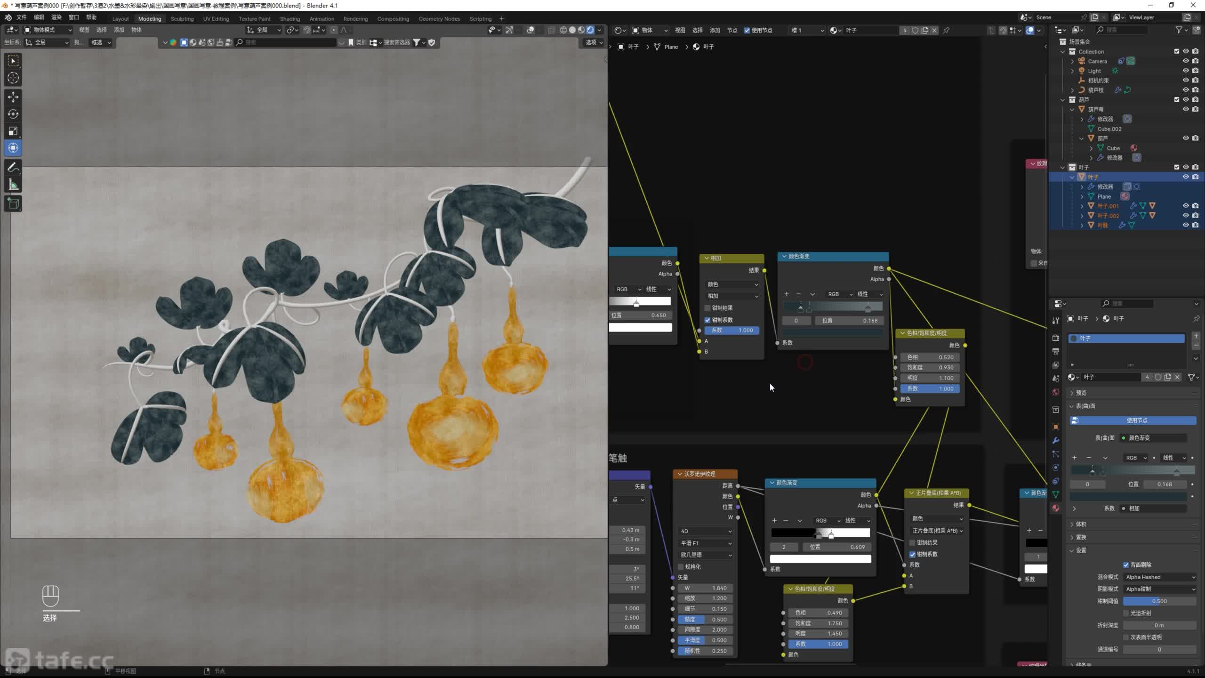This screenshot has height=678, width=1205.
Task: Activate the Annotate pencil tool
Action: [x=13, y=168]
